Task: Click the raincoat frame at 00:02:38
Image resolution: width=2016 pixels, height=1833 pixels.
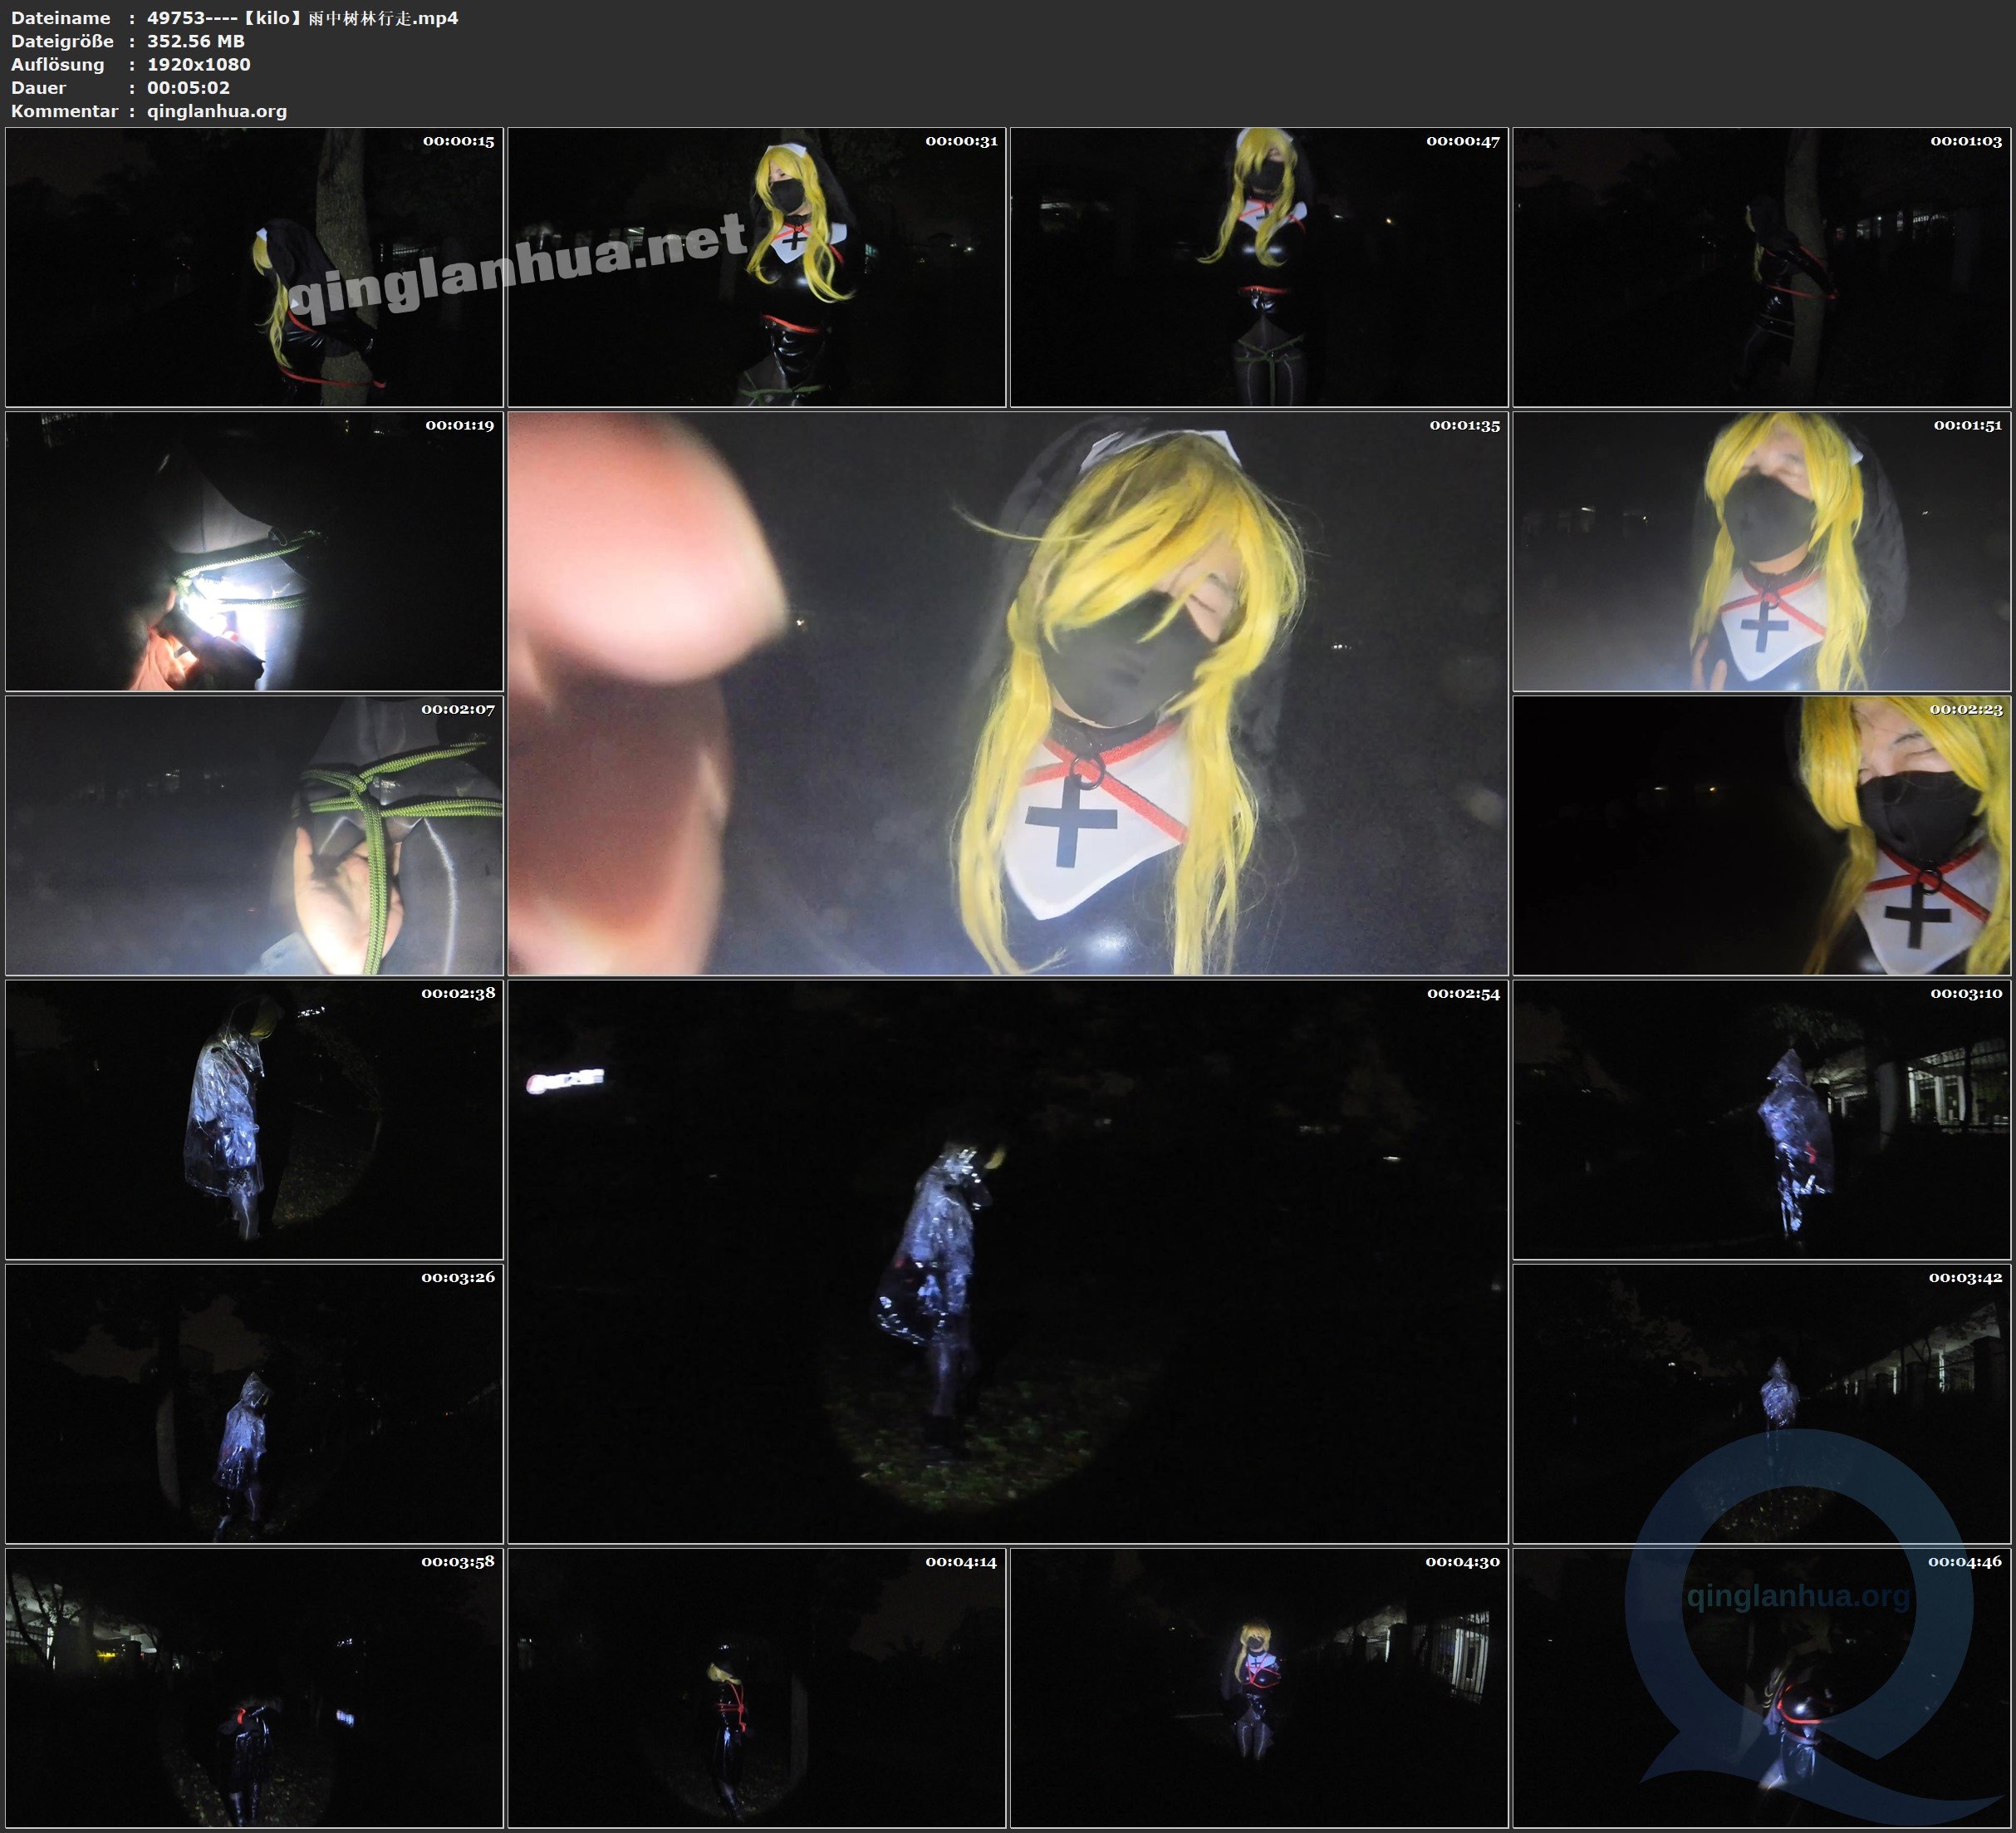Action: tap(254, 1119)
